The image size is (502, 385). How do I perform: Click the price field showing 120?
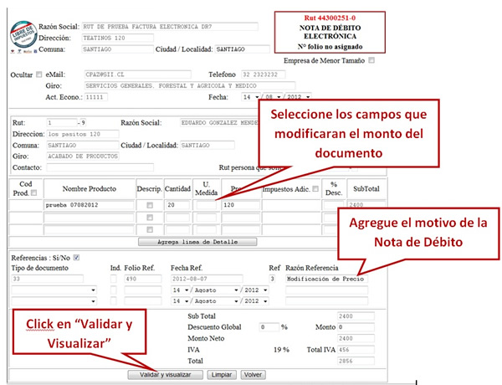pos(240,205)
